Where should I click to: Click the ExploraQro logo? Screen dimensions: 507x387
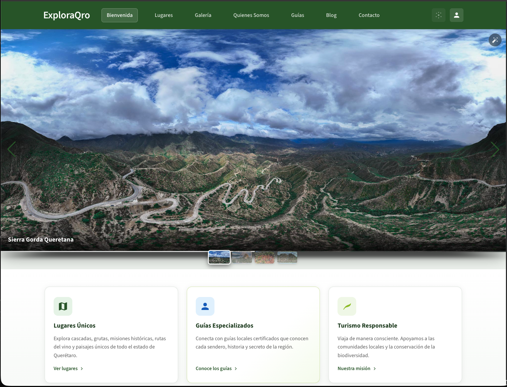(x=66, y=15)
